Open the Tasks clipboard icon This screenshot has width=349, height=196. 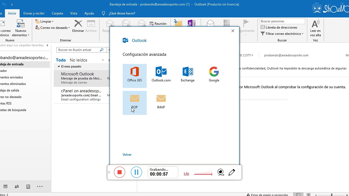(x=28, y=186)
